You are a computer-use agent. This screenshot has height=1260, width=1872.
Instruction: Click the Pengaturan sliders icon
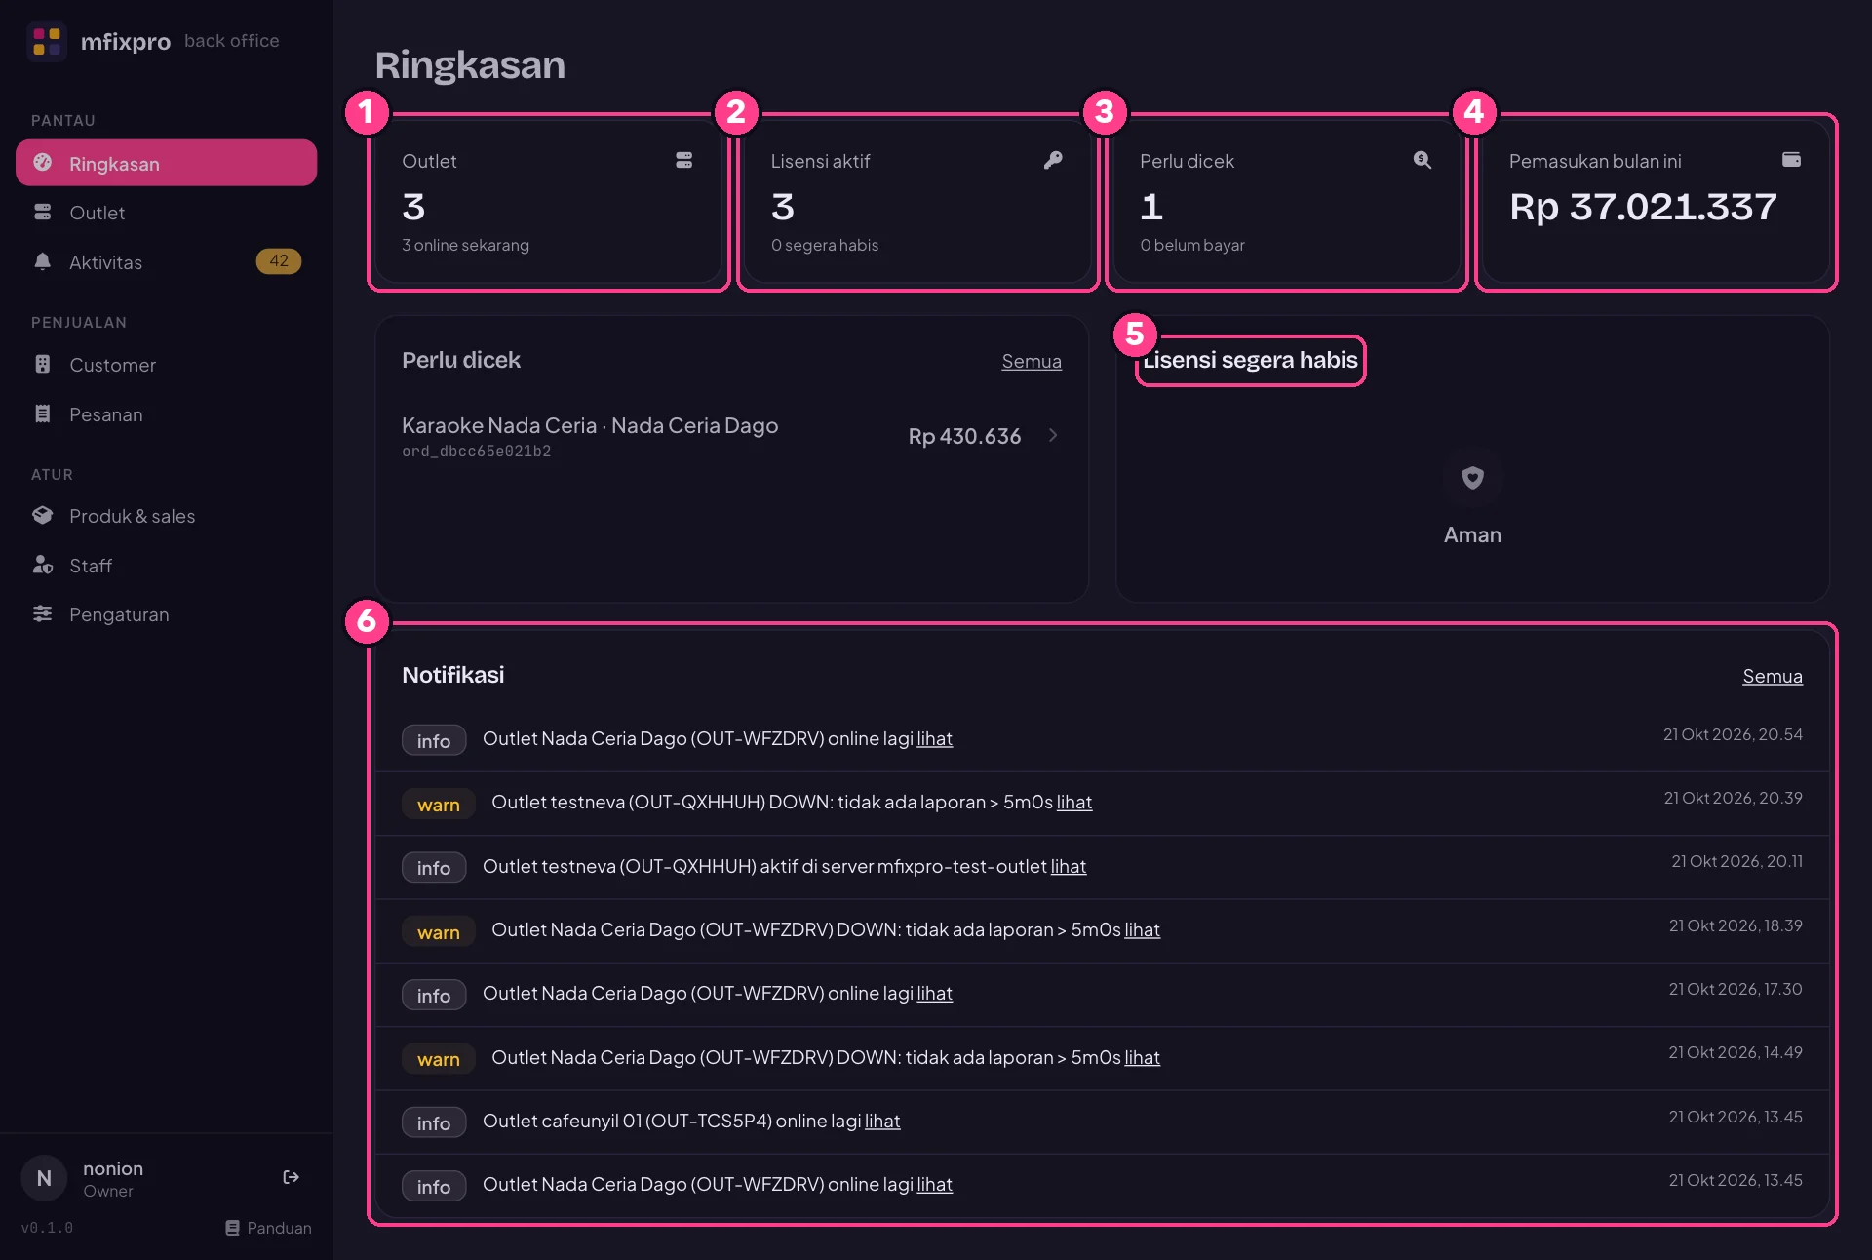(43, 613)
